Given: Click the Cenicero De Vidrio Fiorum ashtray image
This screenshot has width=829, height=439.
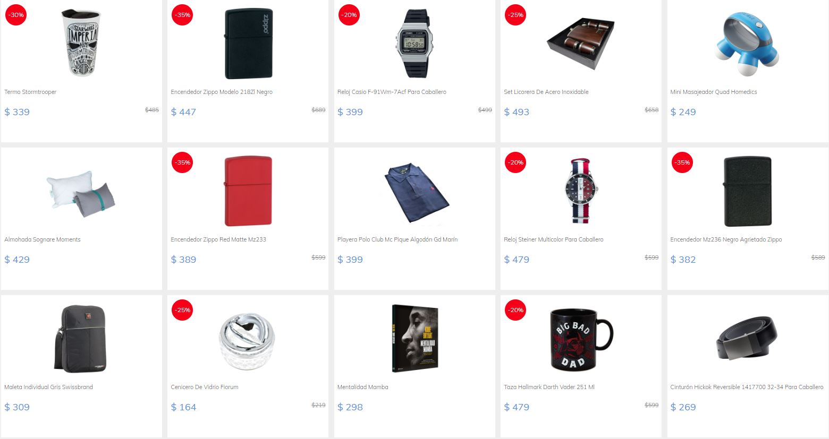Looking at the screenshot, I should (248, 340).
